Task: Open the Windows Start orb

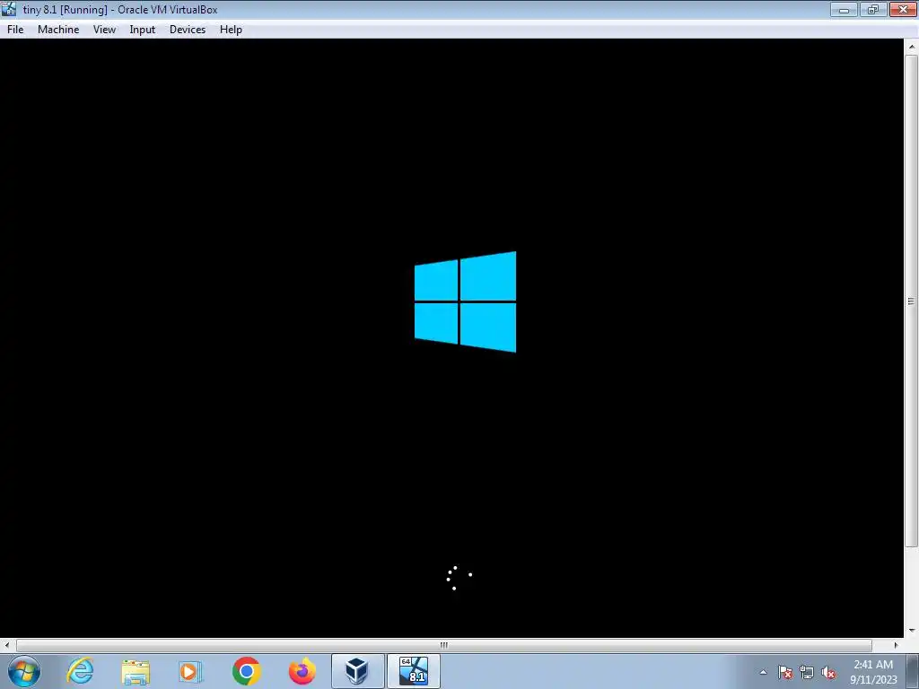Action: (24, 671)
